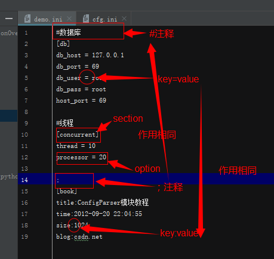Place cursor on host_port = 69 line
Screen dimensions: 274x259
[81, 100]
